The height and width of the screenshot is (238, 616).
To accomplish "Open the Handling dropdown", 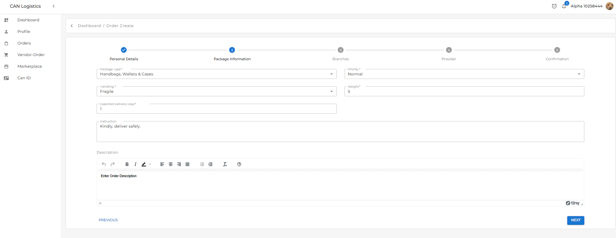I will click(x=217, y=91).
